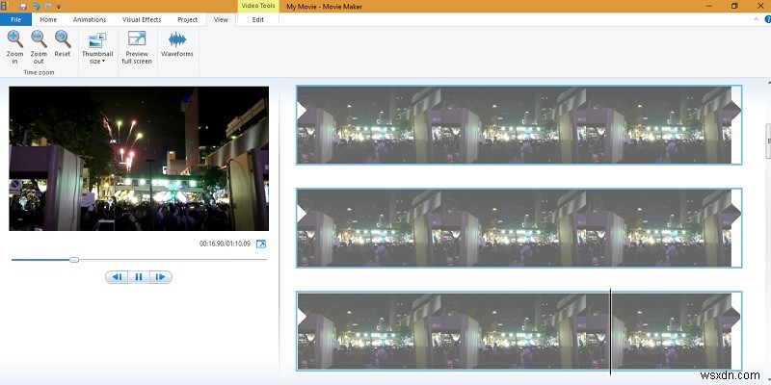The image size is (771, 385).
Task: Click the preview monitor video
Action: [x=139, y=159]
